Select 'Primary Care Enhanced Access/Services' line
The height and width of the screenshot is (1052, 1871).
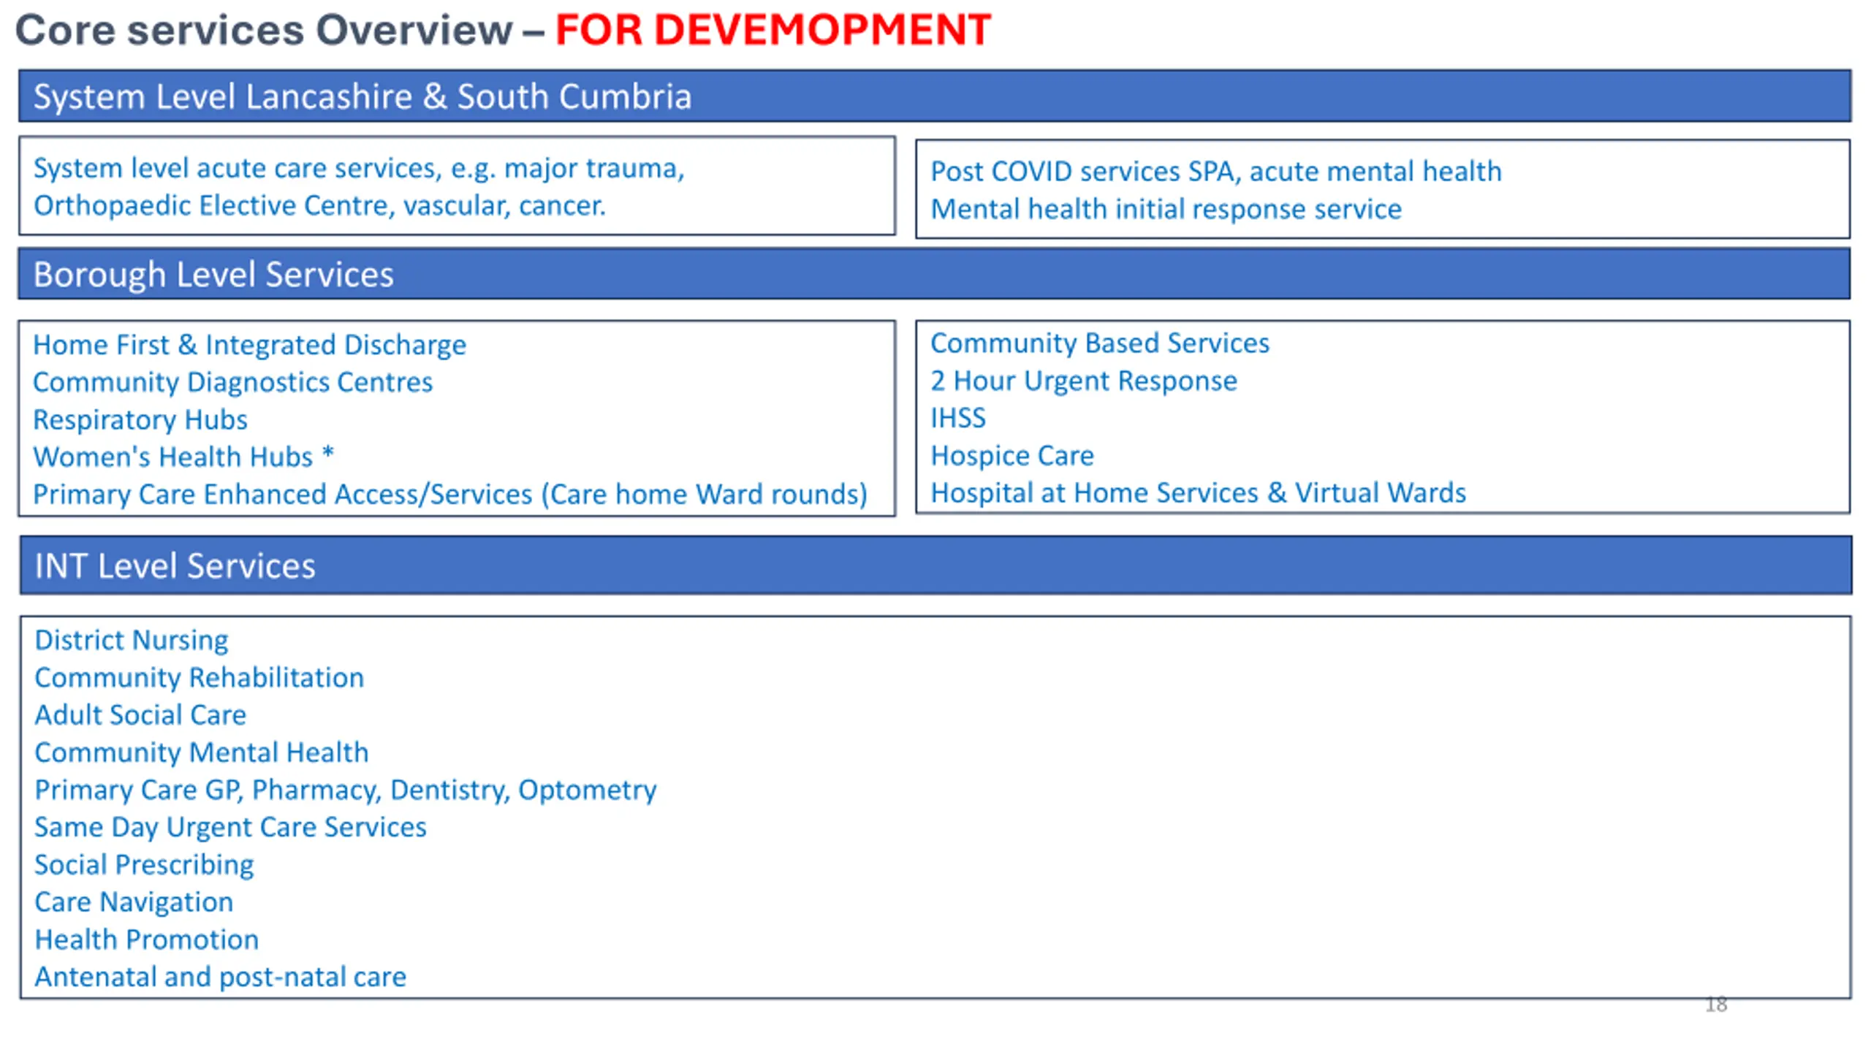[x=449, y=495]
